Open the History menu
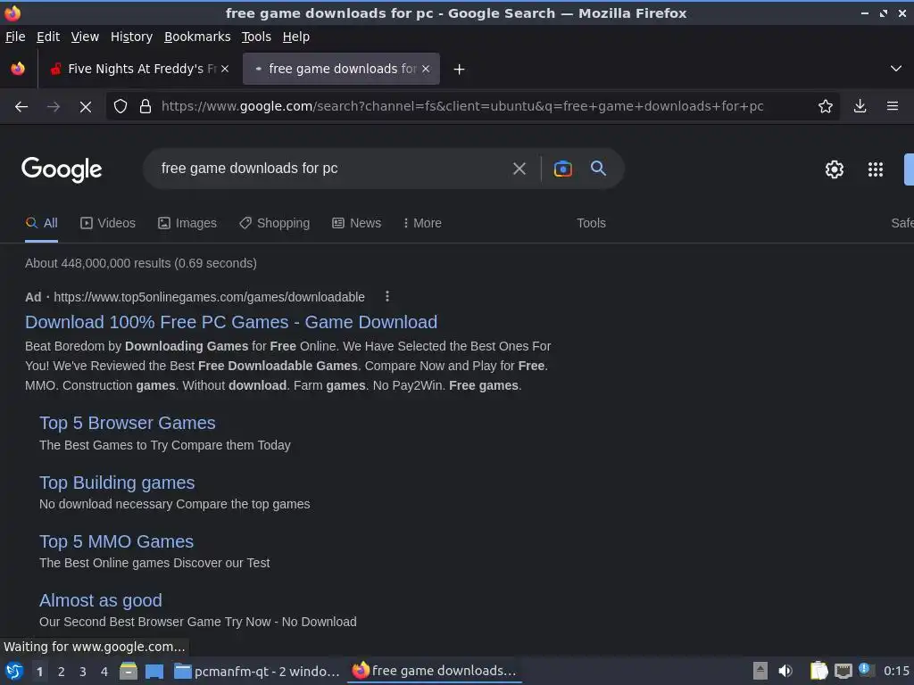Image resolution: width=914 pixels, height=685 pixels. pos(132,37)
